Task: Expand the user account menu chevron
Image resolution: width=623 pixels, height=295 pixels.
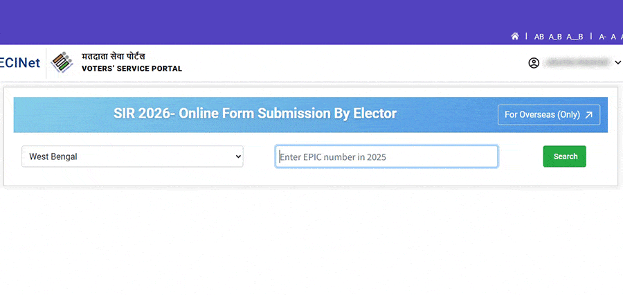Action: pos(617,63)
